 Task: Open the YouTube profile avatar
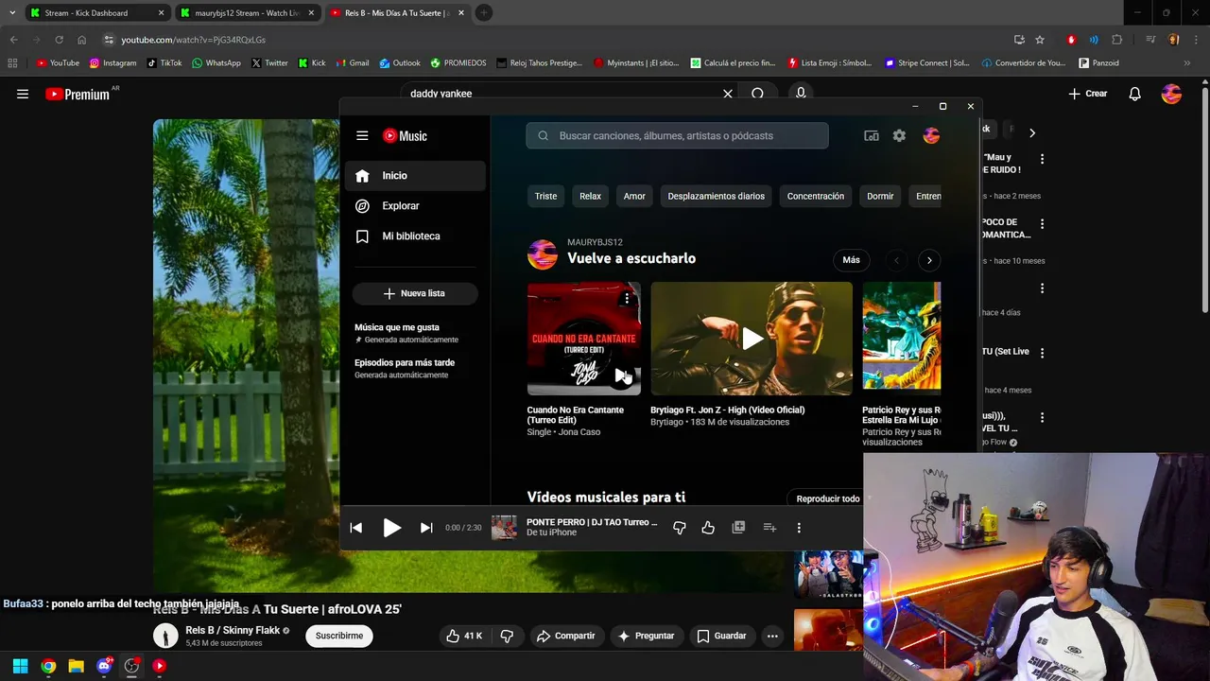(1171, 94)
